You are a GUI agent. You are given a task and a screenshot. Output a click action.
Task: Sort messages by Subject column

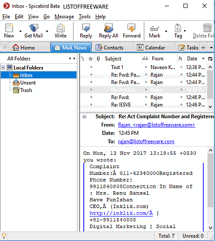point(122,58)
